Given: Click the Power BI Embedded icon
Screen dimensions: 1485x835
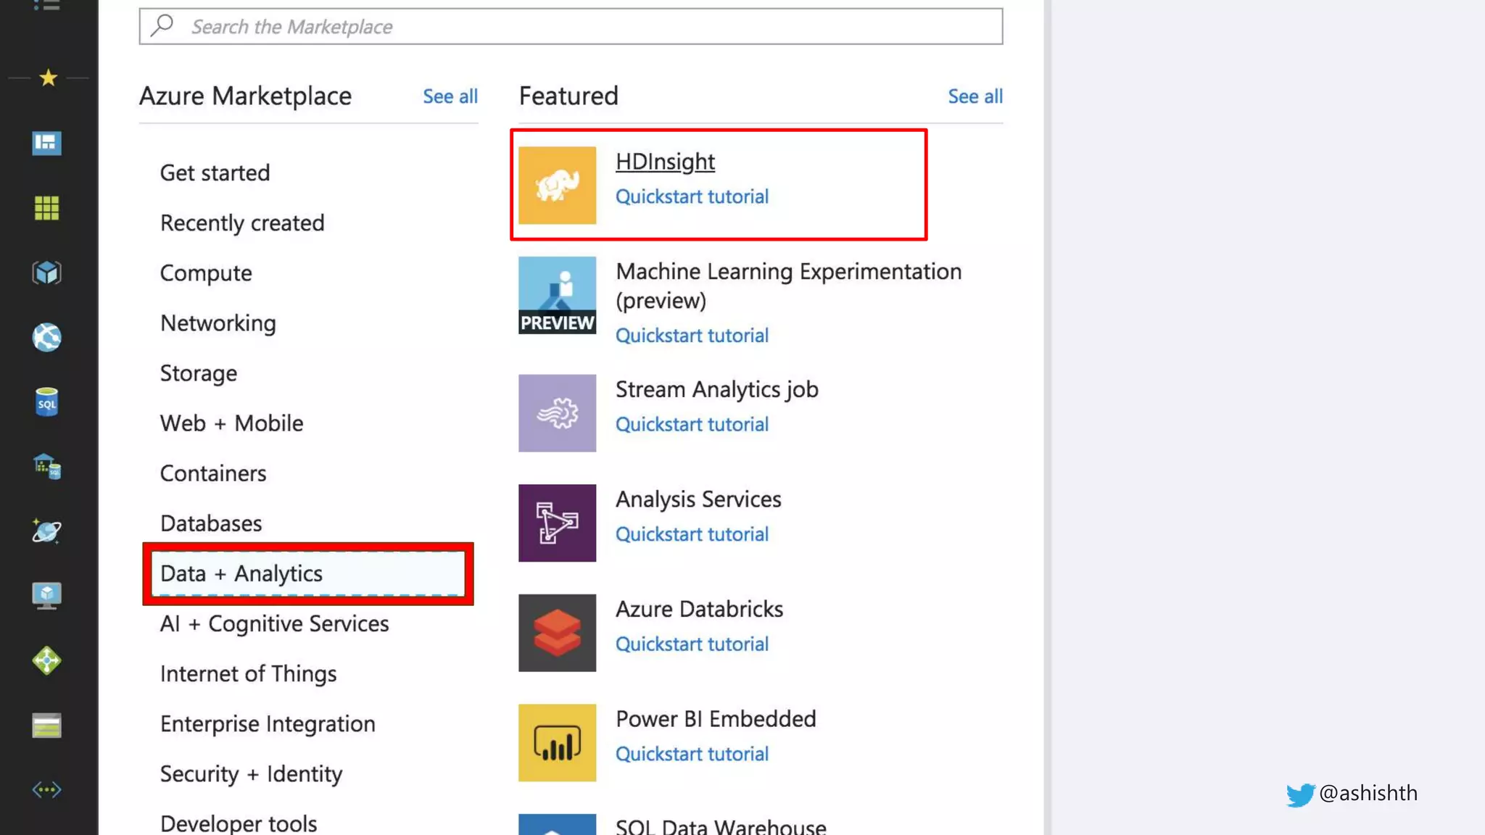Looking at the screenshot, I should [557, 743].
